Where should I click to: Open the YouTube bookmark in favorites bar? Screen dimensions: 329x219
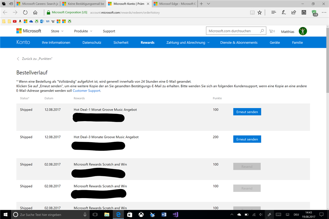(x=15, y=21)
